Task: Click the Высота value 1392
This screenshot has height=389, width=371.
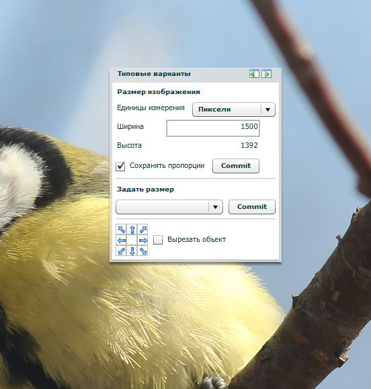Action: (249, 145)
